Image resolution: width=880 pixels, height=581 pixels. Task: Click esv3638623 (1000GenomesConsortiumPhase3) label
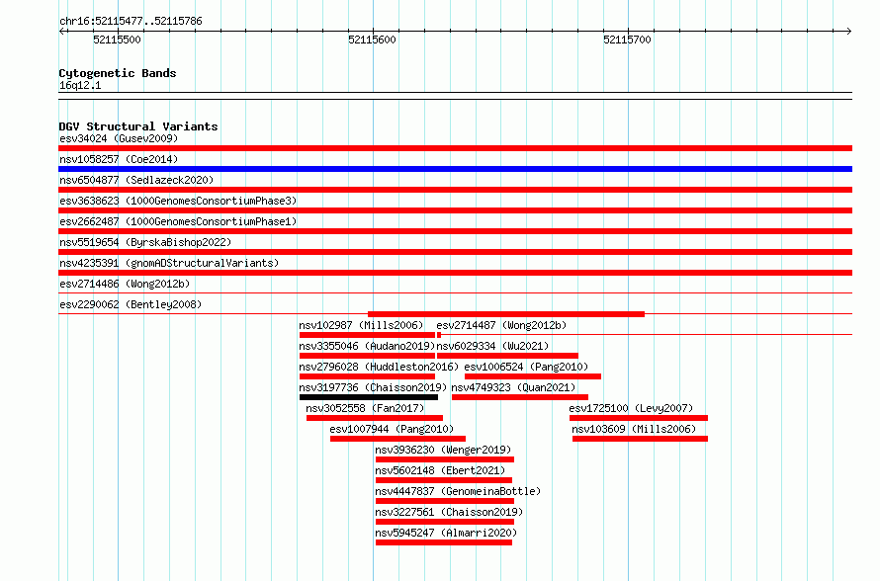(x=178, y=201)
